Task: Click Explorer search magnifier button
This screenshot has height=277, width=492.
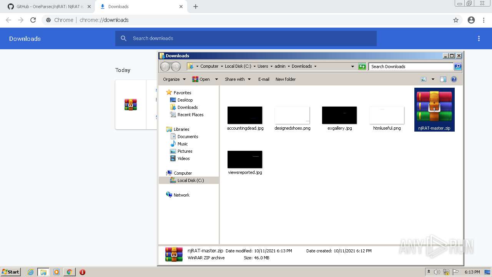Action: pos(457,67)
